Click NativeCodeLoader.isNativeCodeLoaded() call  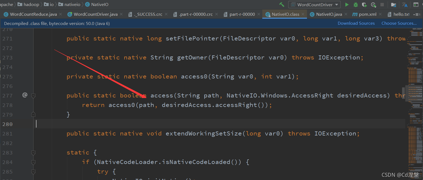(x=169, y=162)
